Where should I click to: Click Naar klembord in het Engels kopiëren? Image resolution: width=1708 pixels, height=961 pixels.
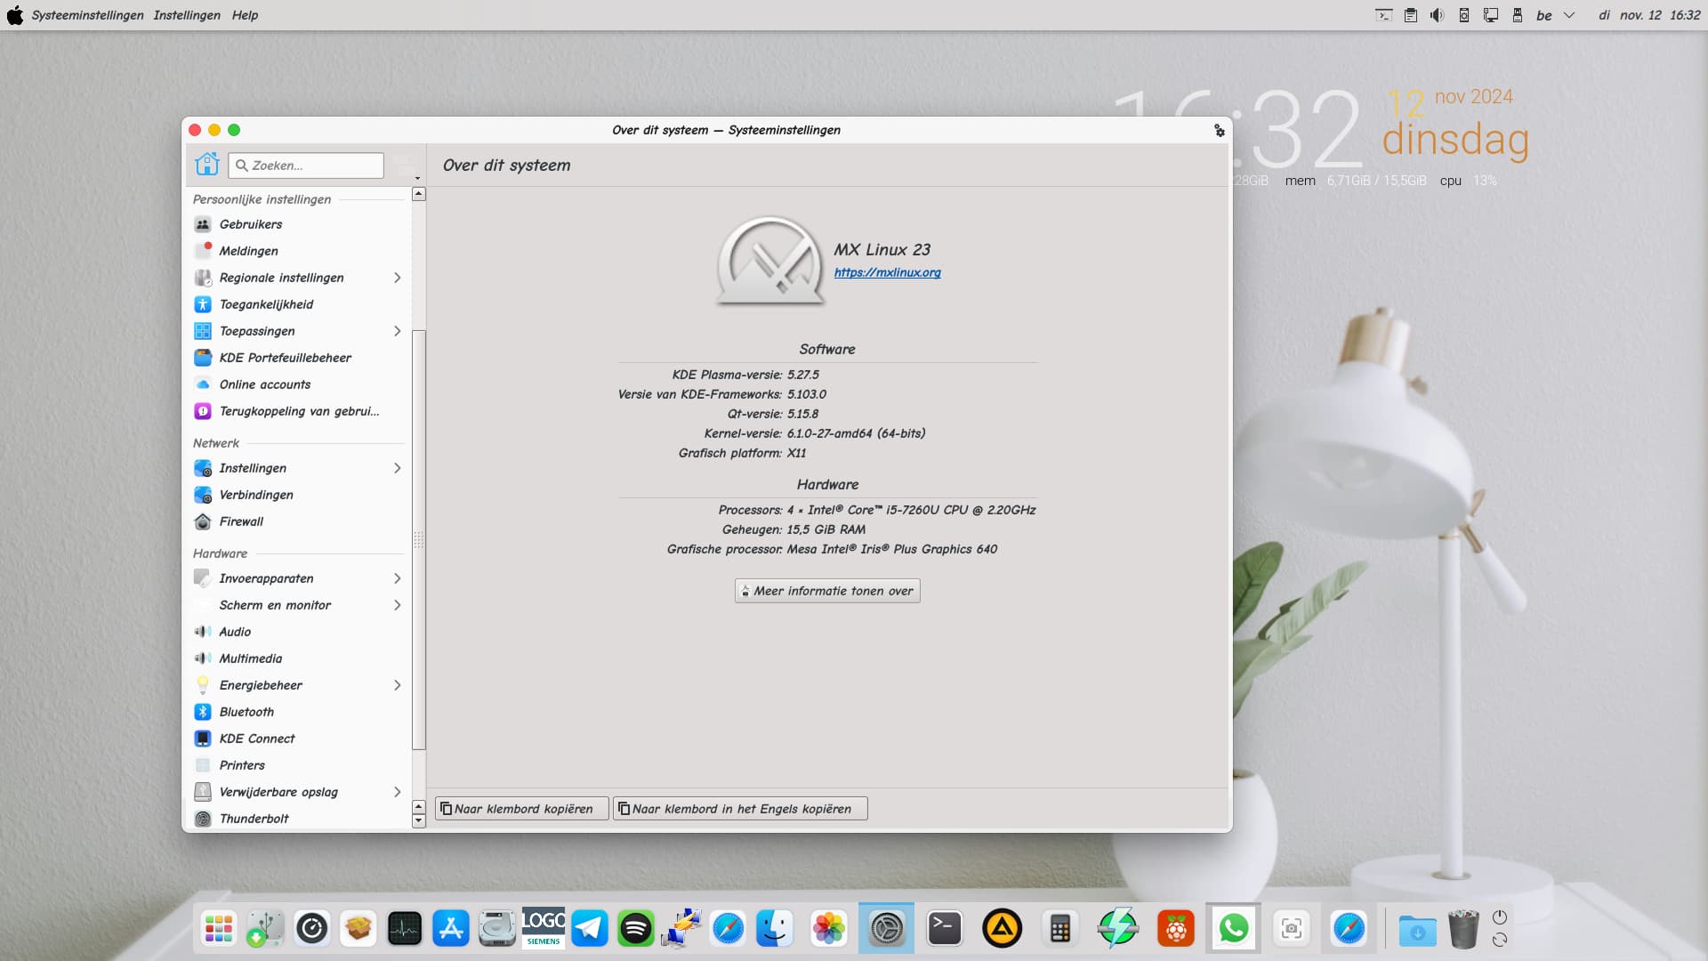740,809
